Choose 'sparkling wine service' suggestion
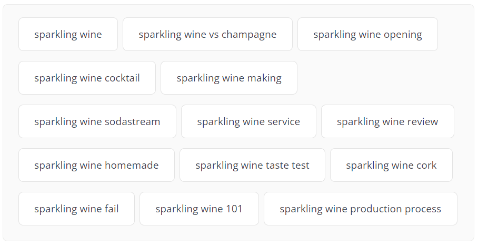The height and width of the screenshot is (247, 478). [248, 121]
